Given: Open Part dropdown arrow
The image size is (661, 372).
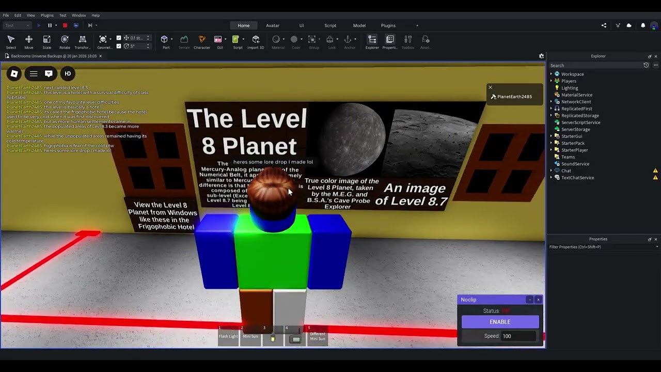Looking at the screenshot, I should click(x=171, y=39).
